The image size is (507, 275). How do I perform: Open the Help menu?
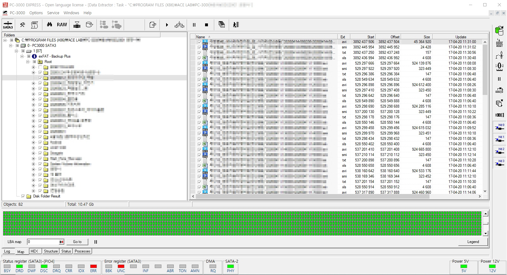coord(87,13)
